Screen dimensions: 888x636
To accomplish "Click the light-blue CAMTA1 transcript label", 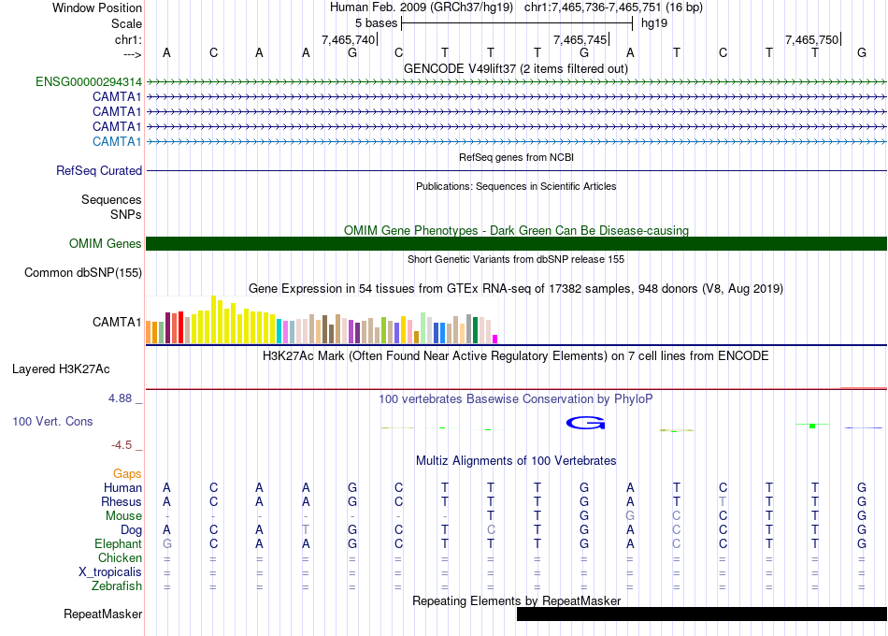I will click(117, 142).
